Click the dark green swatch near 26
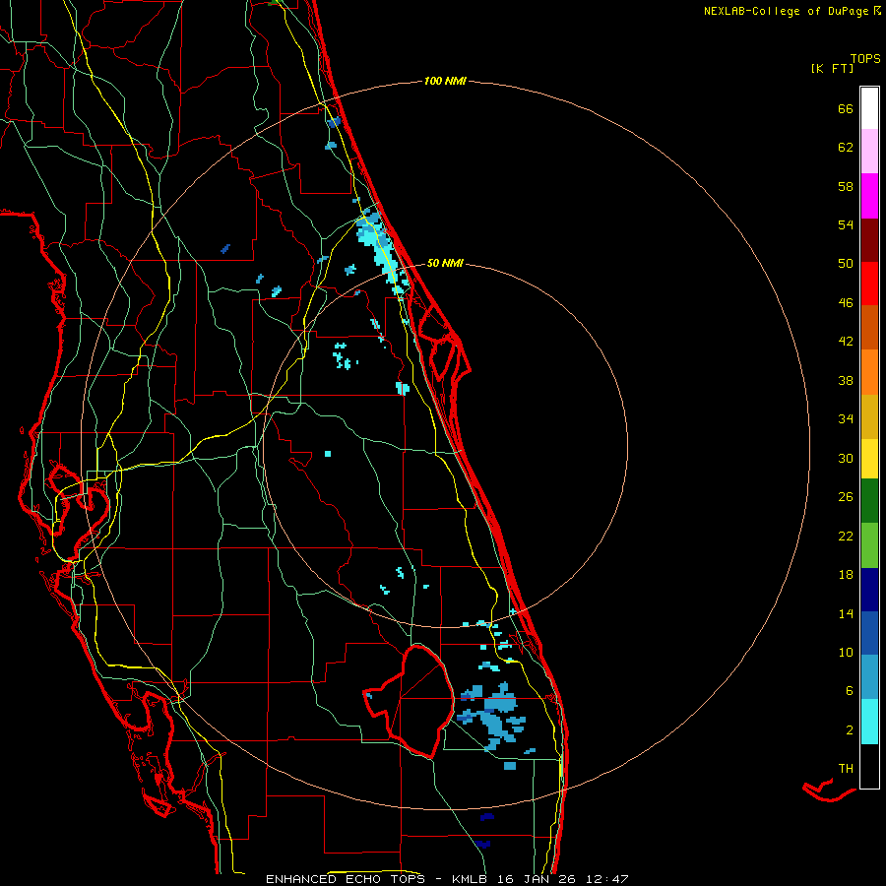The image size is (886, 886). pos(869,501)
